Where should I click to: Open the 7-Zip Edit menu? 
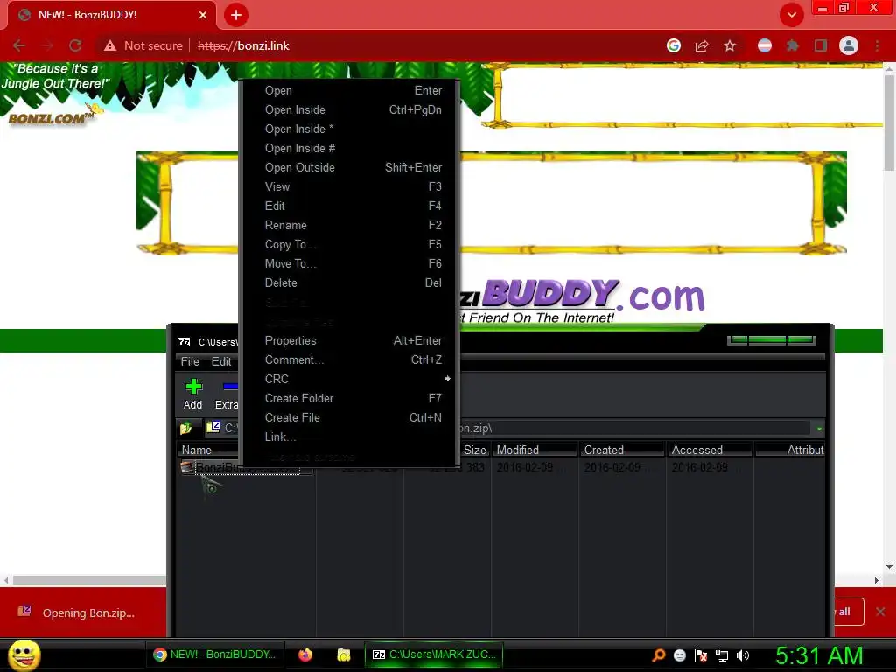pos(221,361)
